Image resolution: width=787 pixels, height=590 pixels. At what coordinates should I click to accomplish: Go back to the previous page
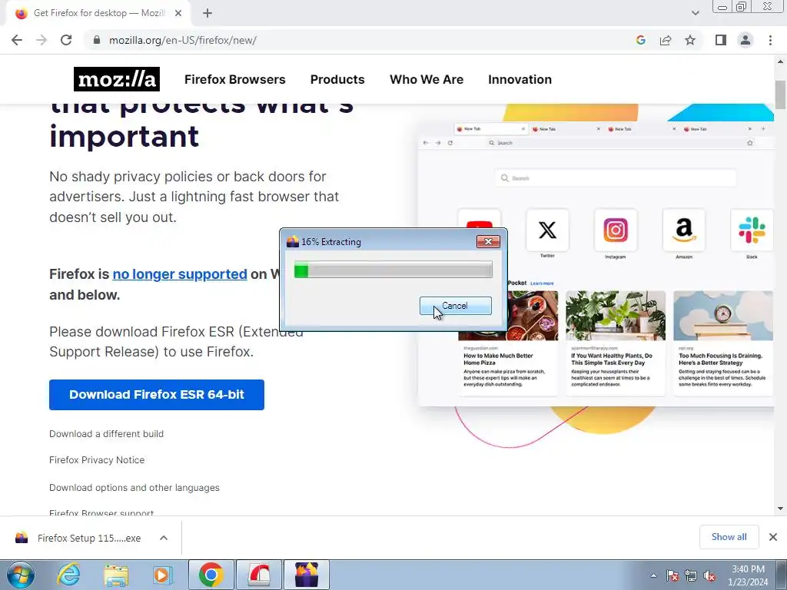click(x=17, y=40)
